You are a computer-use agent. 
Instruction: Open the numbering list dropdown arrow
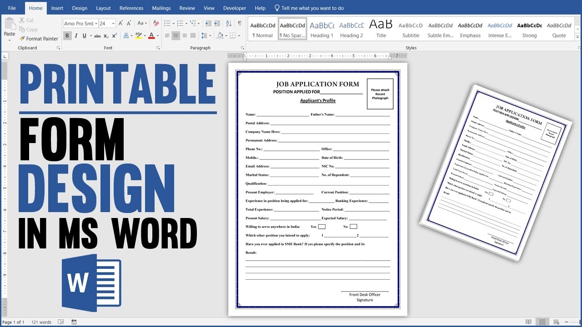(186, 23)
